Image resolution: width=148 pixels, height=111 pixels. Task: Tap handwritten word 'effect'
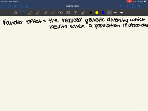34,21
